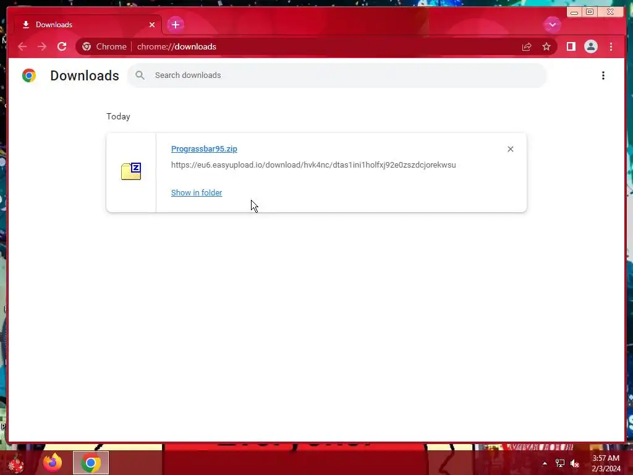Image resolution: width=633 pixels, height=475 pixels.
Task: Click the browser forward arrow
Action: 42,46
